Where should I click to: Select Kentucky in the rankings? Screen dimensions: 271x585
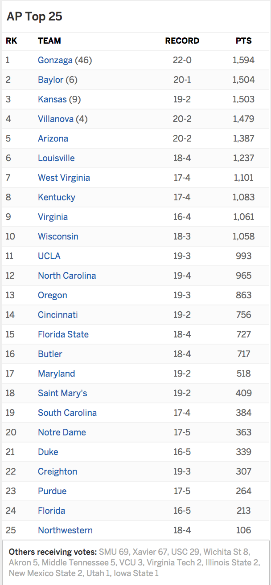[57, 197]
